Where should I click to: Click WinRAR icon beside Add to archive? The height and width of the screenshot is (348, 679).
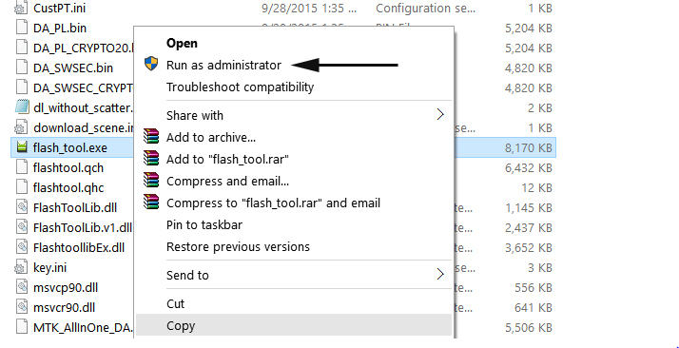151,136
